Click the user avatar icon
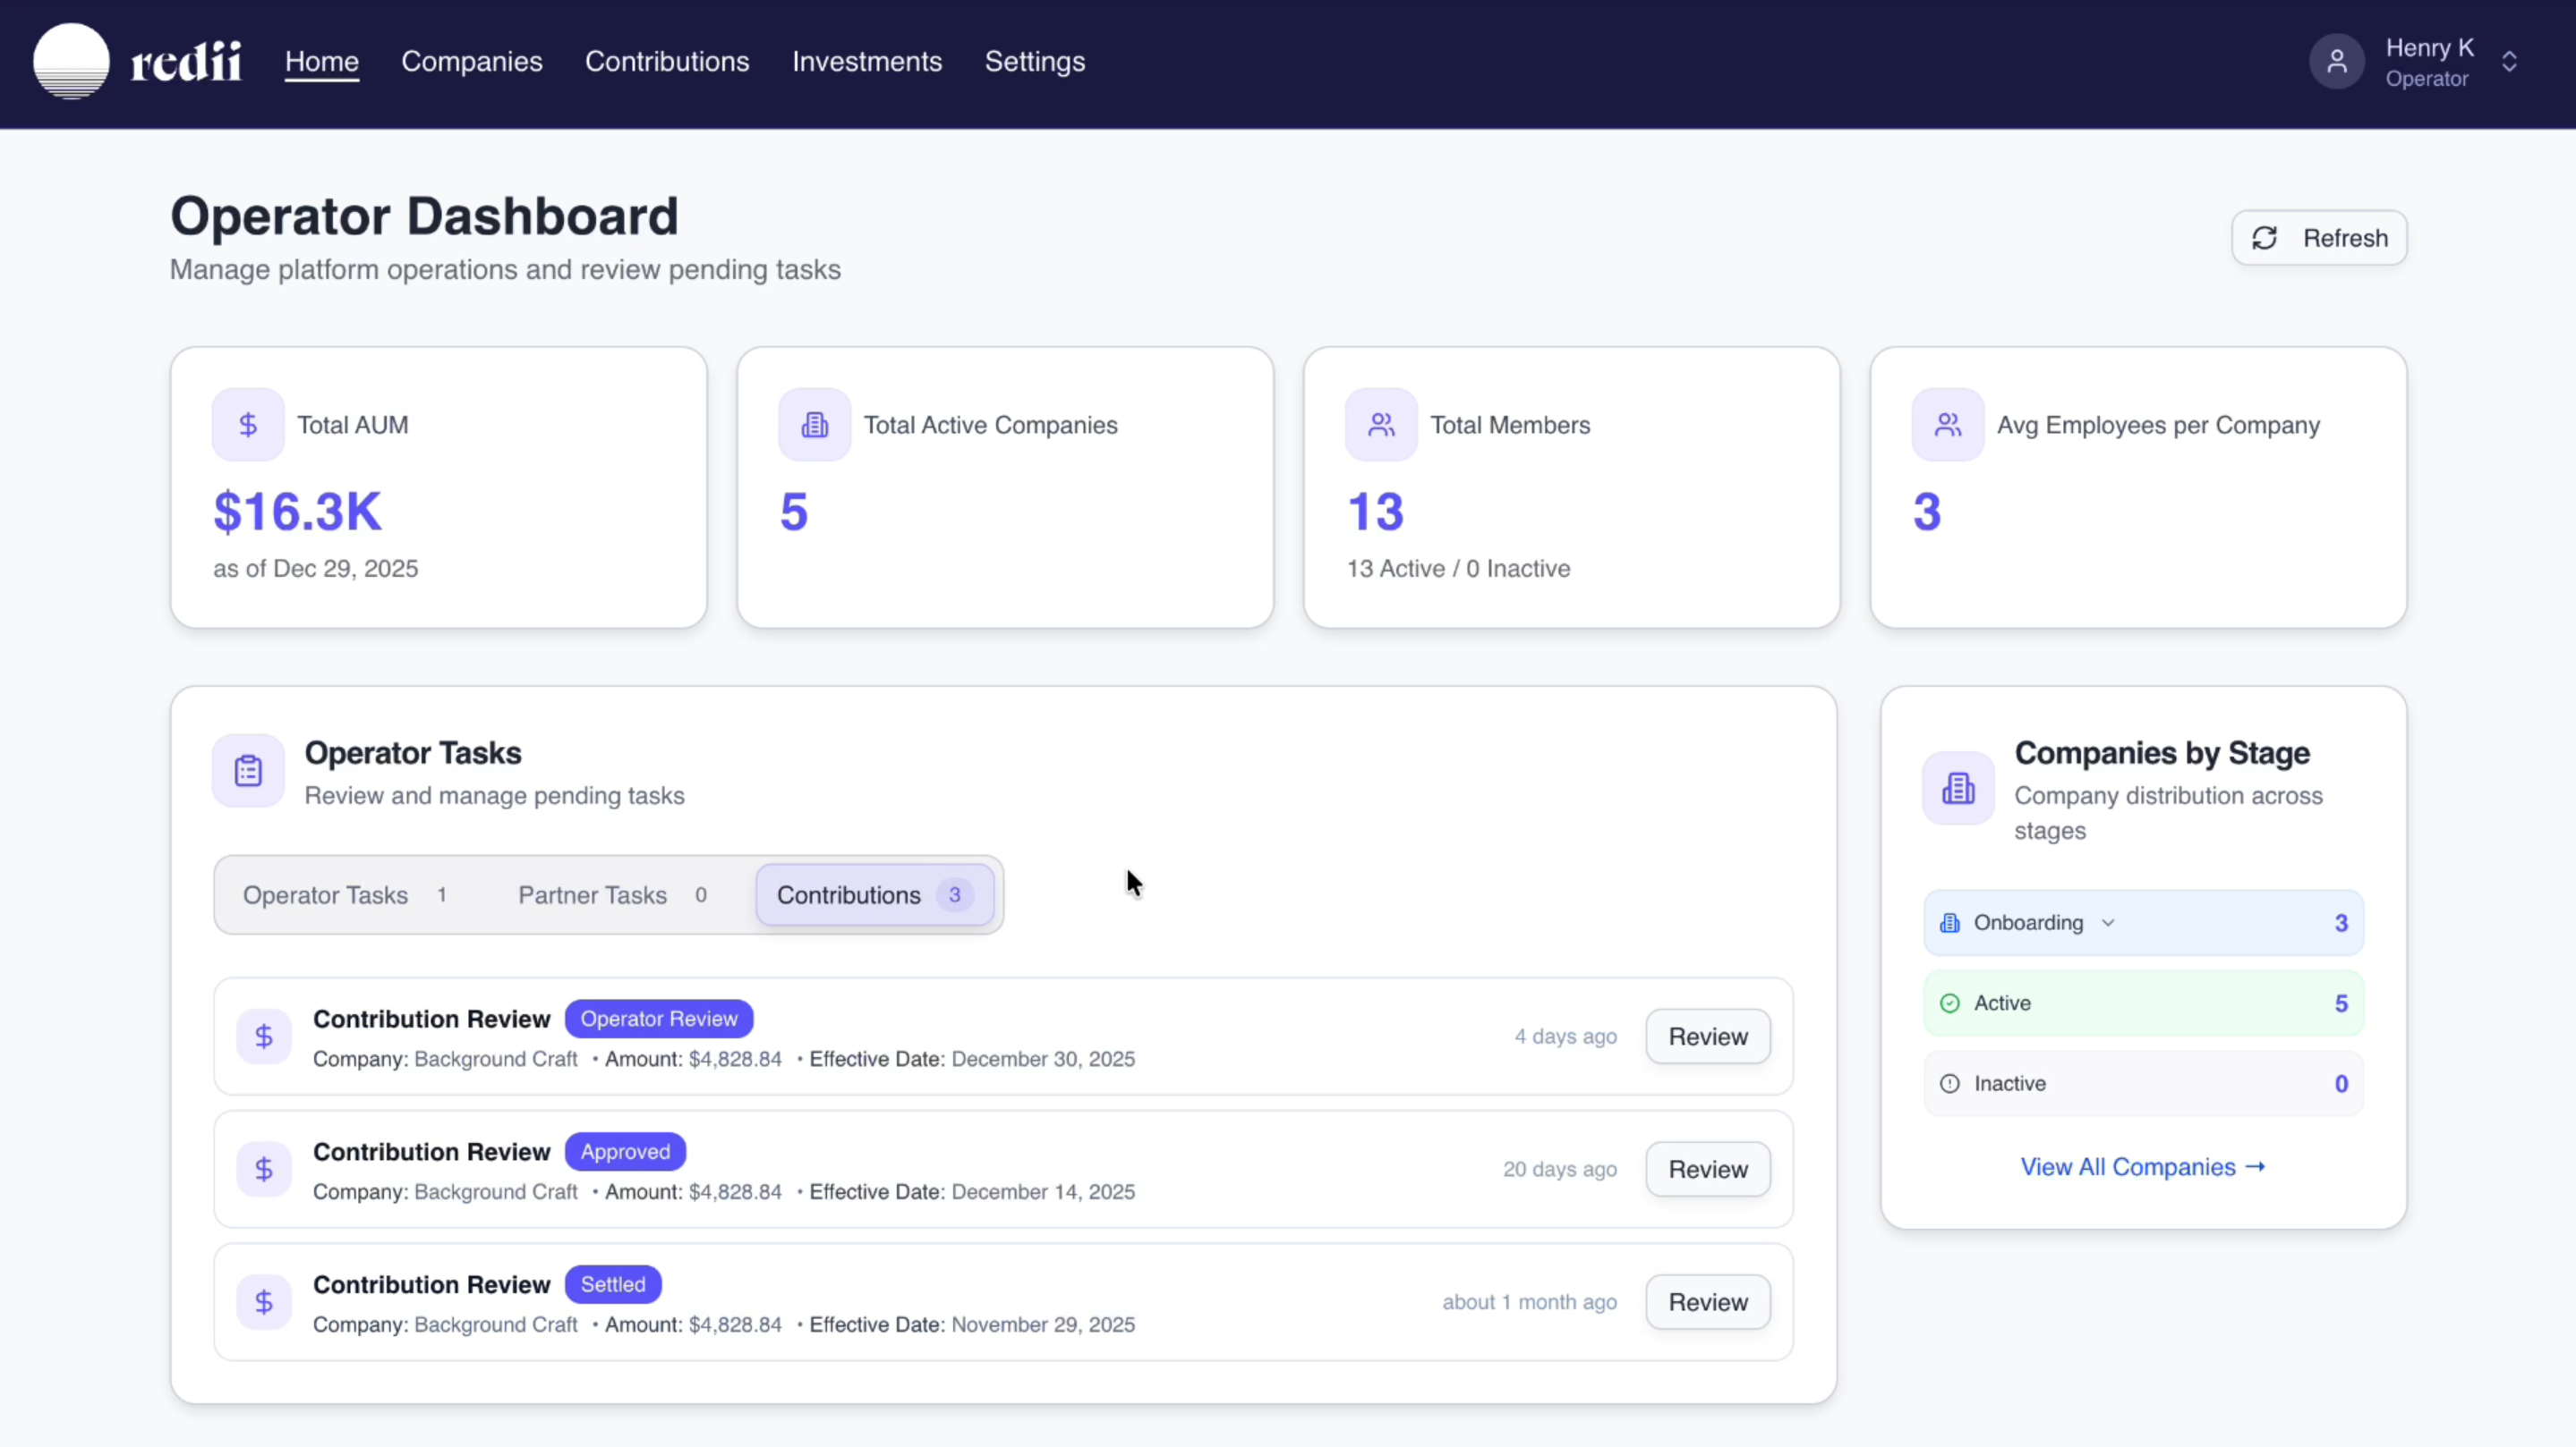The width and height of the screenshot is (2576, 1447). [2336, 62]
